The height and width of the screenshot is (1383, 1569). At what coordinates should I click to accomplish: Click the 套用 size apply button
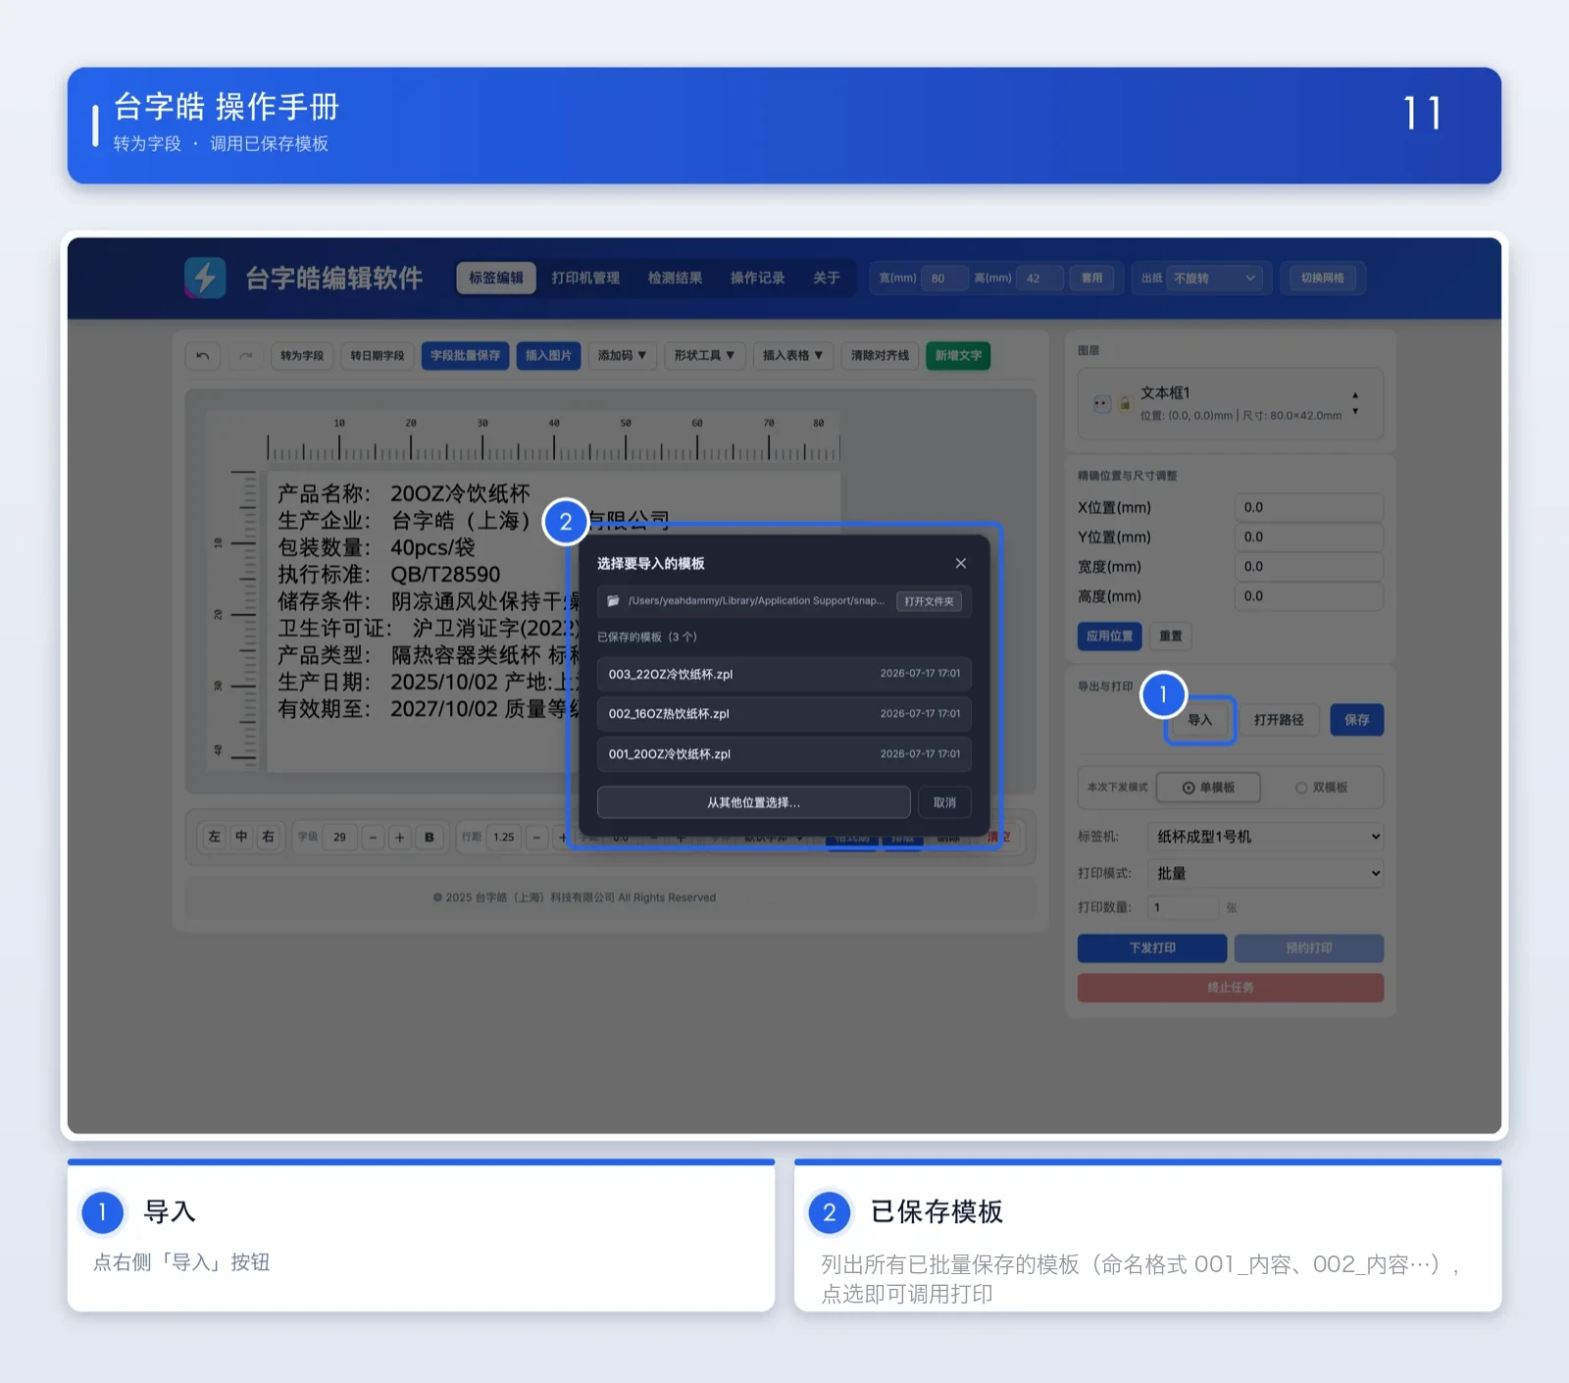1091,279
